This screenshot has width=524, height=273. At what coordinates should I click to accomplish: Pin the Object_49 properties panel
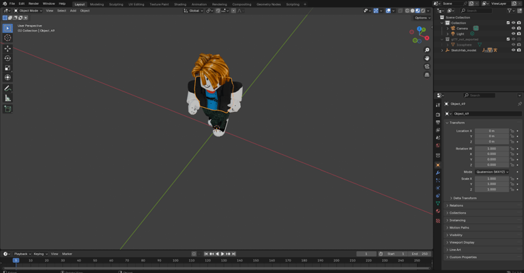[x=520, y=104]
